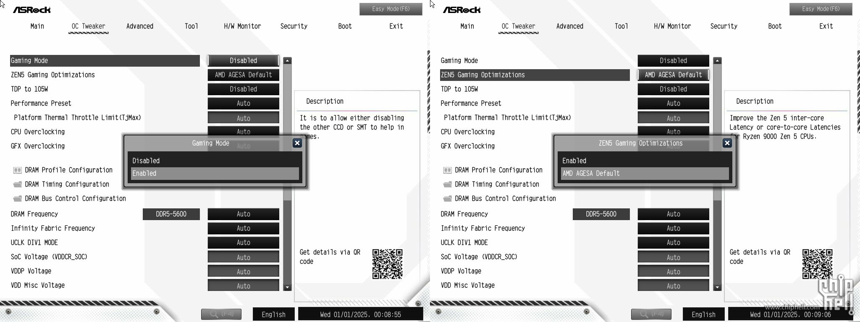Image resolution: width=860 pixels, height=322 pixels.
Task: Select GFX Overclocking label on right screen
Action: pyautogui.click(x=468, y=146)
